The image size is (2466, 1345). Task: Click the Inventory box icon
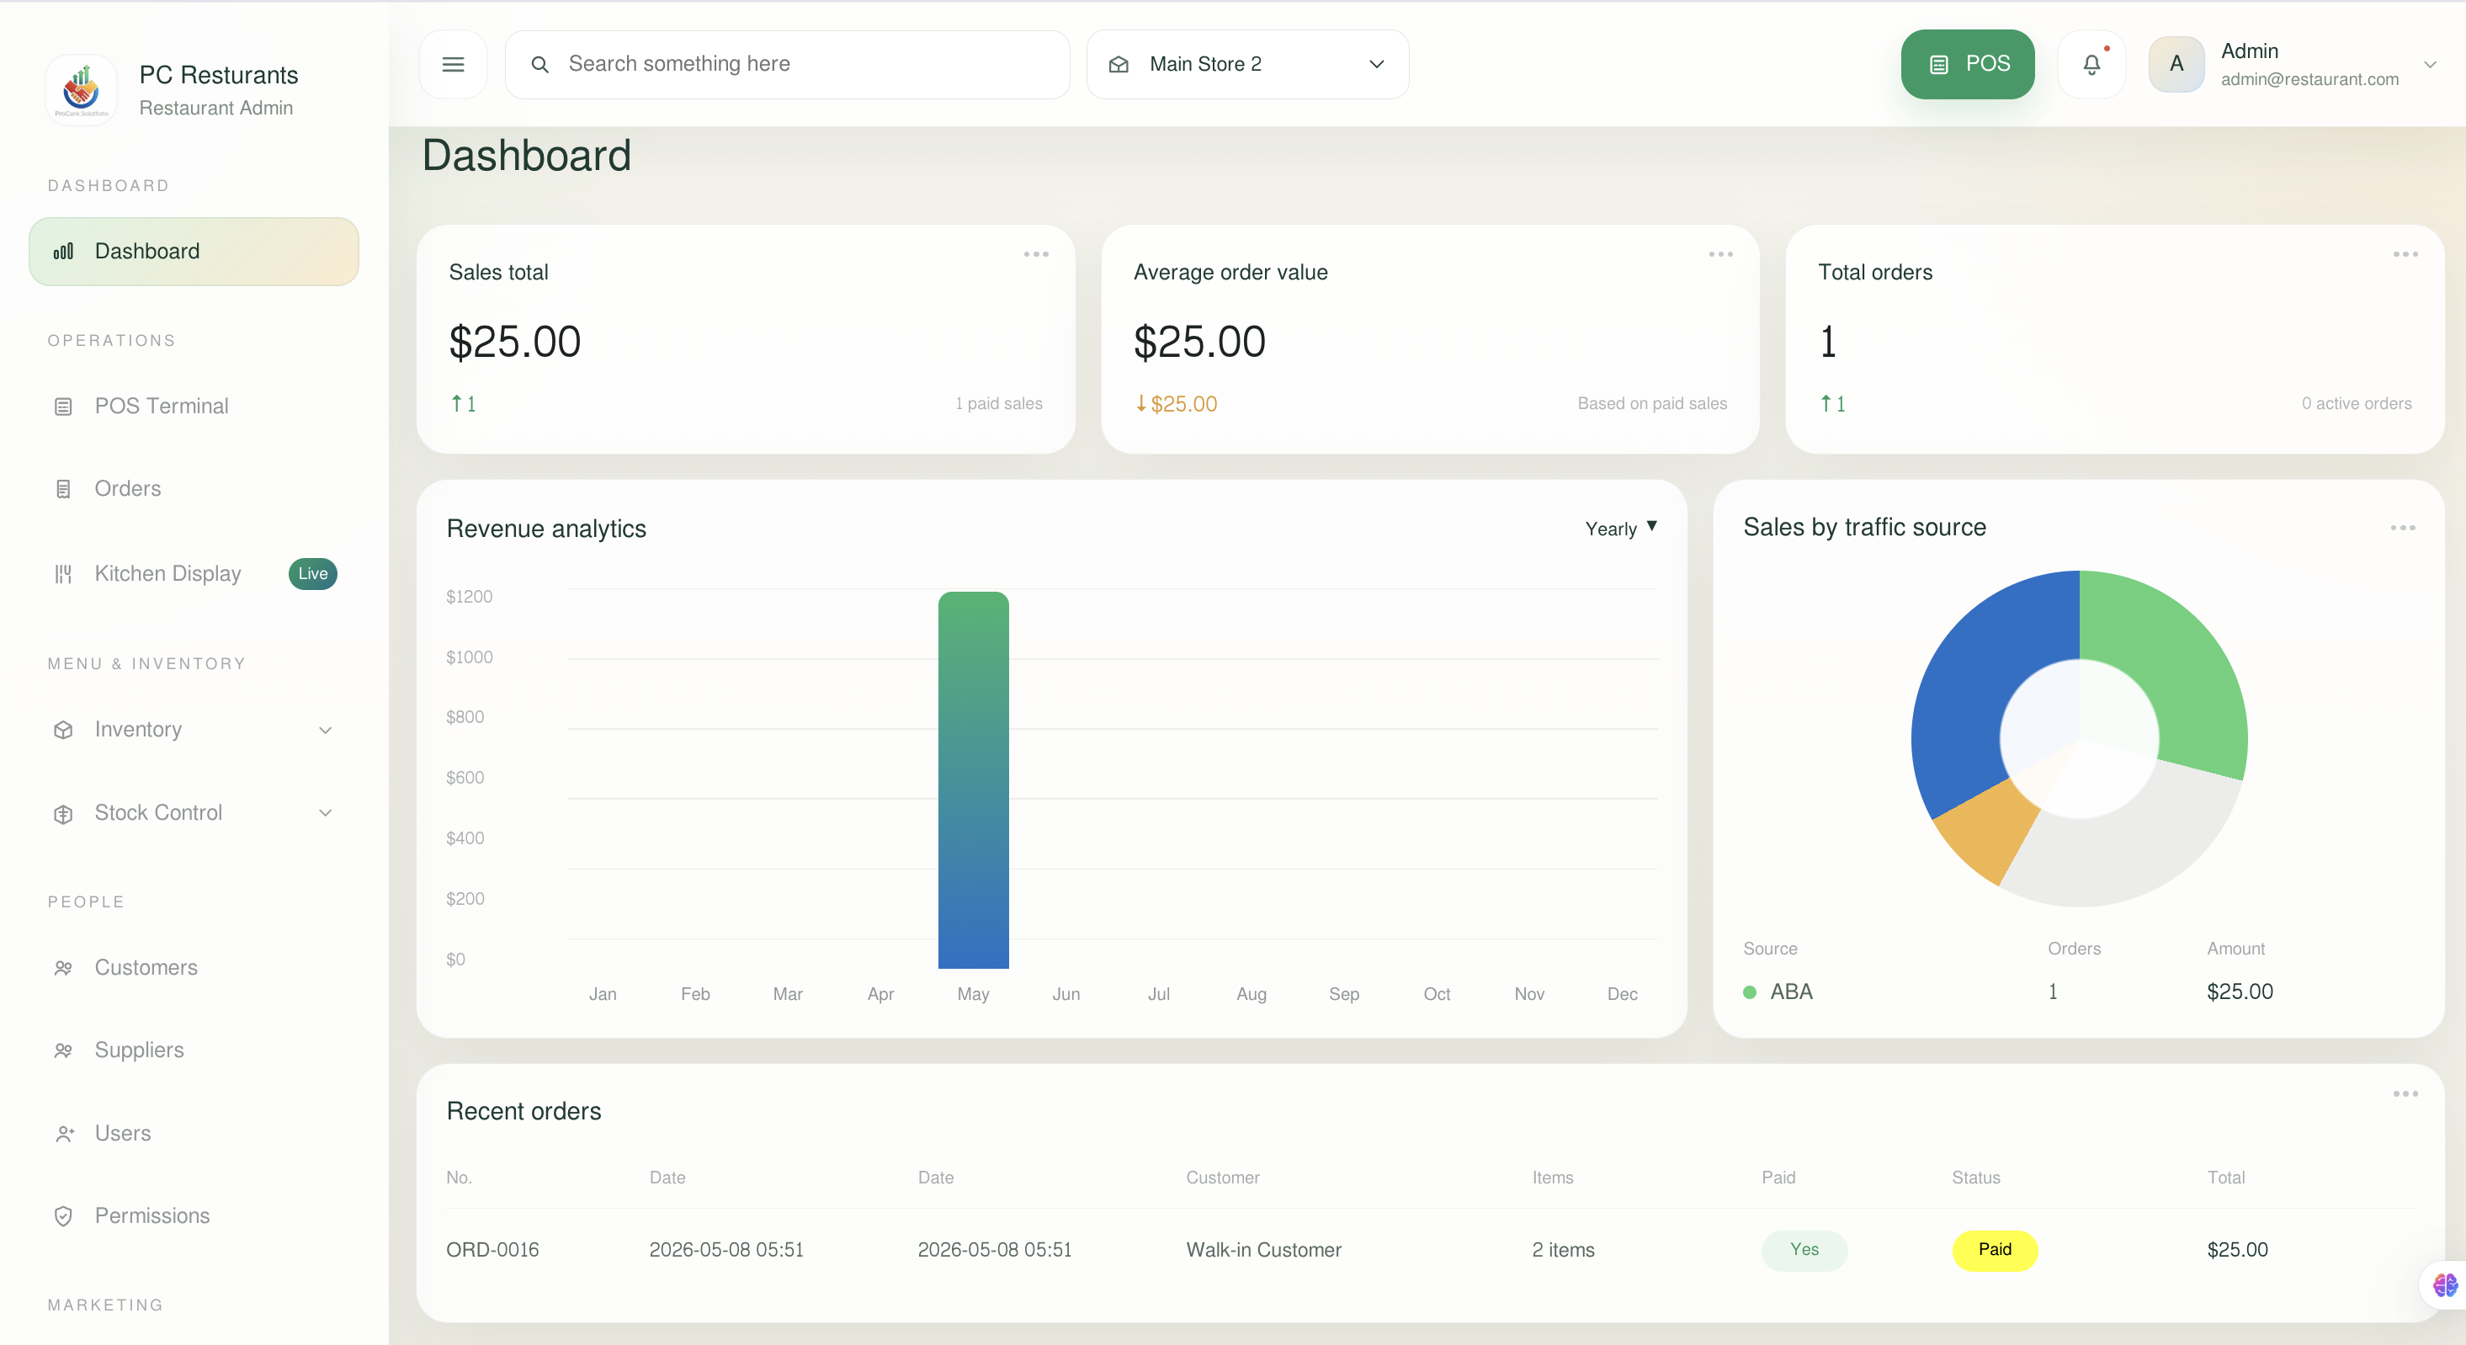(63, 731)
